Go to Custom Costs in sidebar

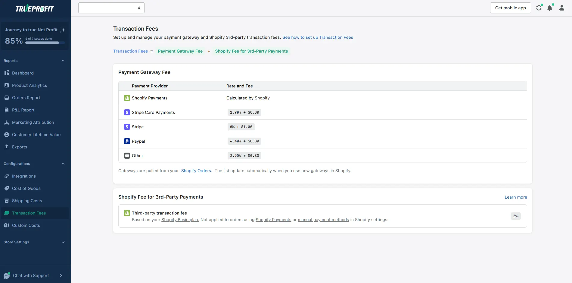click(x=26, y=225)
